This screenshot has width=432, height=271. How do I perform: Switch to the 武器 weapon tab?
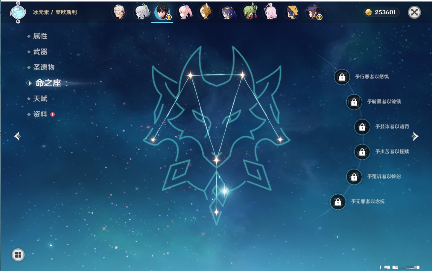point(40,52)
